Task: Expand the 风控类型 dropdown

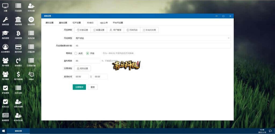Action: click(x=152, y=38)
